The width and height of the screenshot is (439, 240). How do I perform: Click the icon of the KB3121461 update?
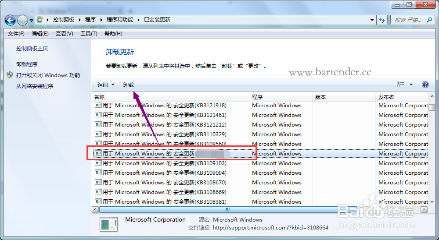click(98, 115)
